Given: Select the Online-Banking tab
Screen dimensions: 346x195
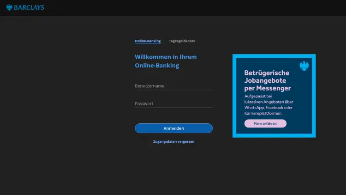Looking at the screenshot, I should 148,41.
